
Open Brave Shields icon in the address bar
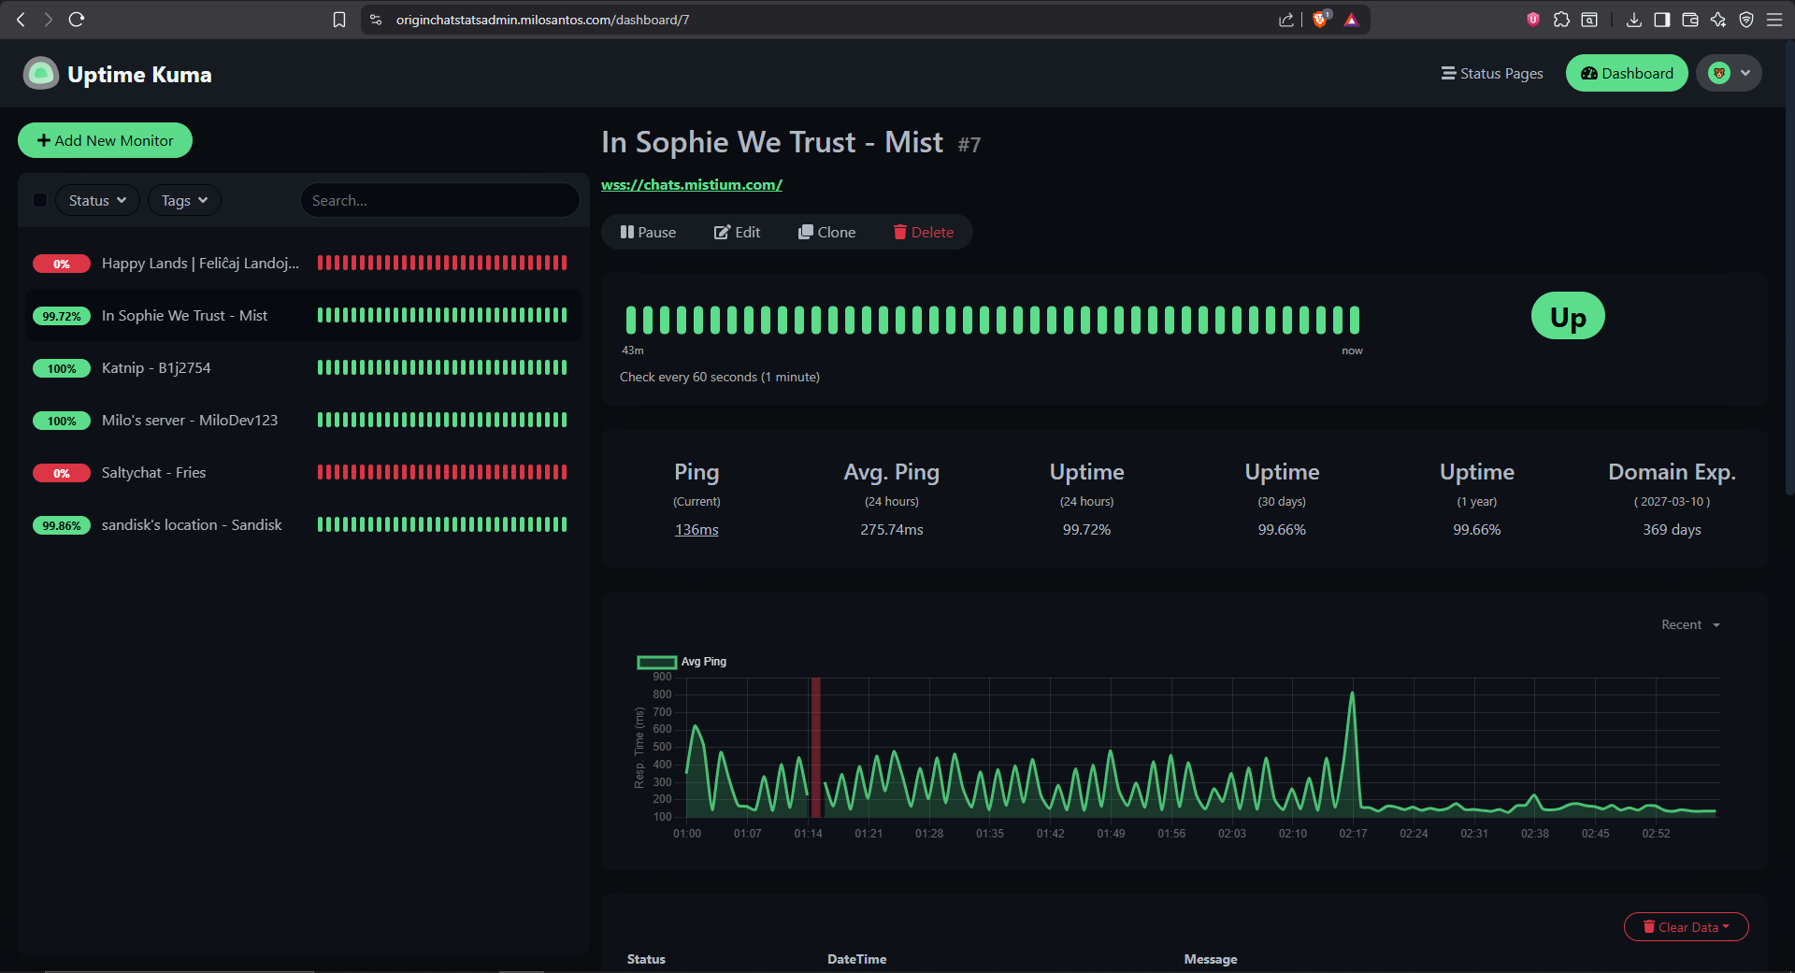(1320, 20)
